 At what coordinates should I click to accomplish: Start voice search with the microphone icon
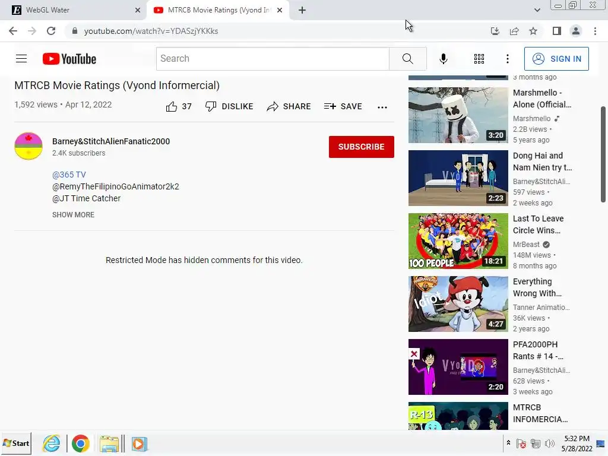click(443, 59)
